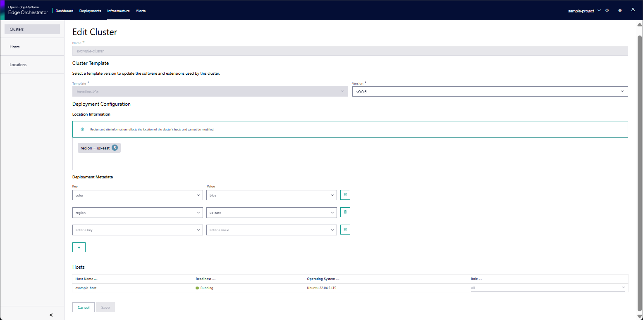Open the user profile icon
This screenshot has height=320, width=643.
pos(633,10)
